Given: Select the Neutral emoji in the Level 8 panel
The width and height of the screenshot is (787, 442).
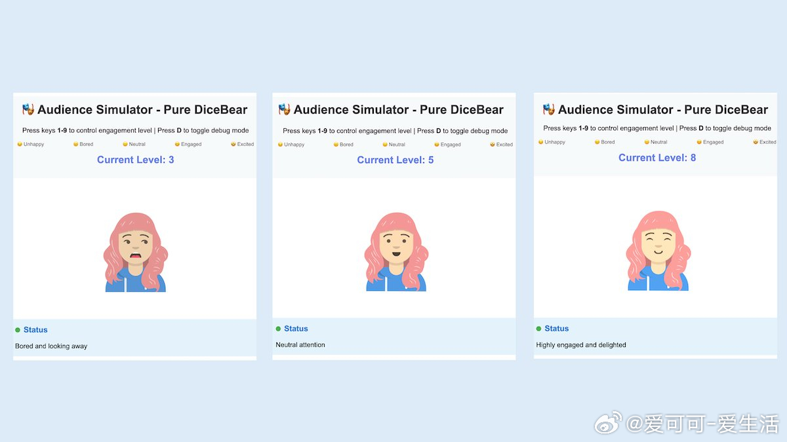Looking at the screenshot, I should point(647,142).
